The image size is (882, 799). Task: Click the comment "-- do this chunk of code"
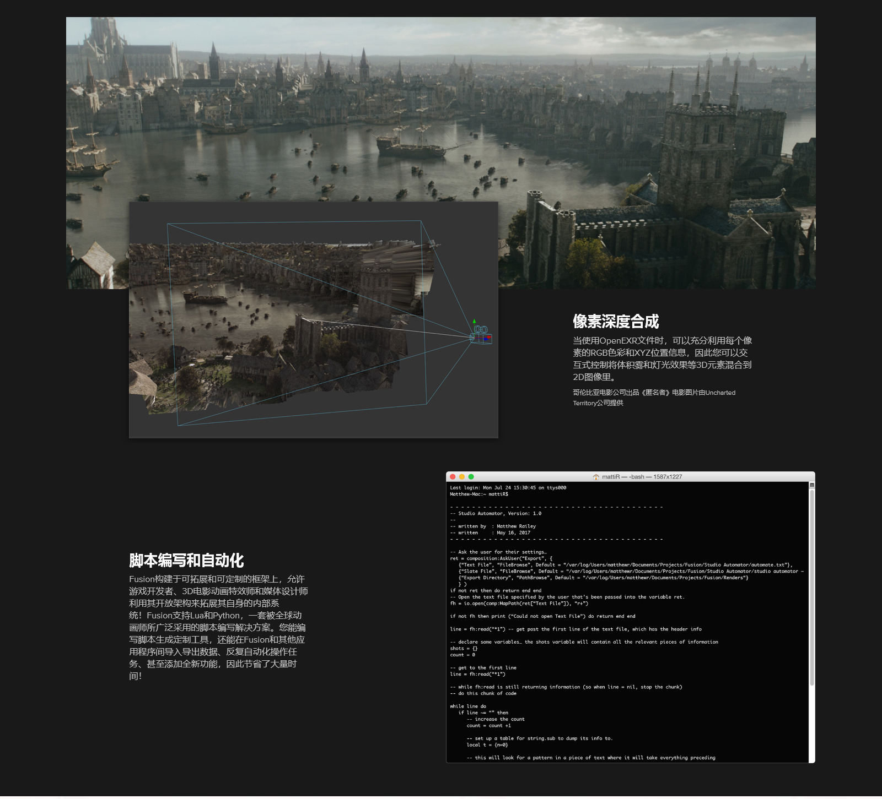[483, 693]
